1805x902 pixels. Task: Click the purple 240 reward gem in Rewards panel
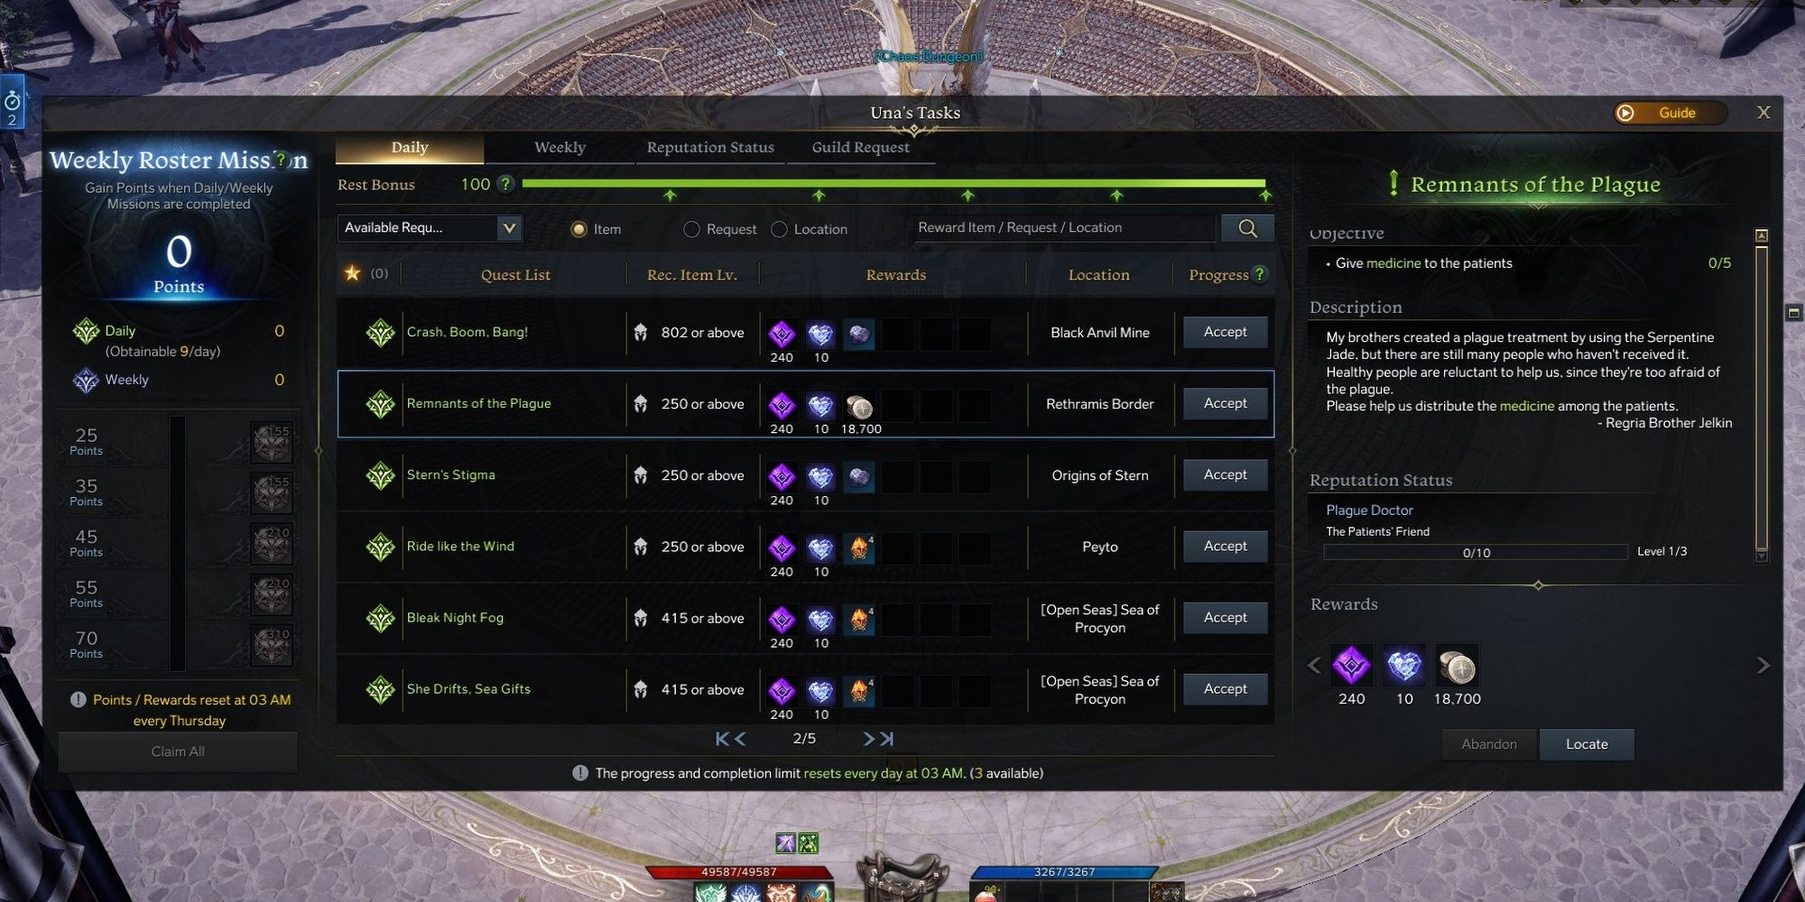[x=1351, y=667]
